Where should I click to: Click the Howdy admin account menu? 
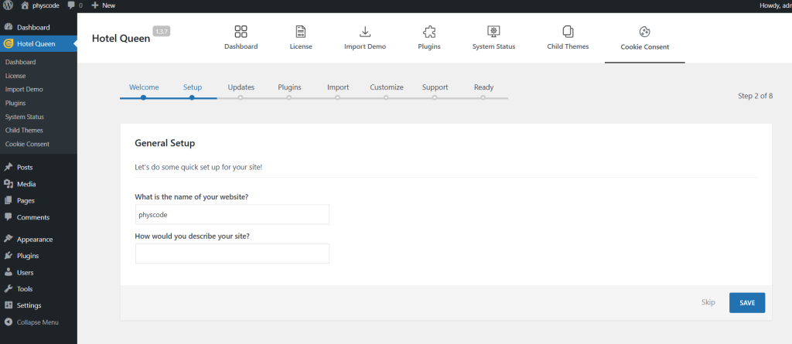click(776, 5)
